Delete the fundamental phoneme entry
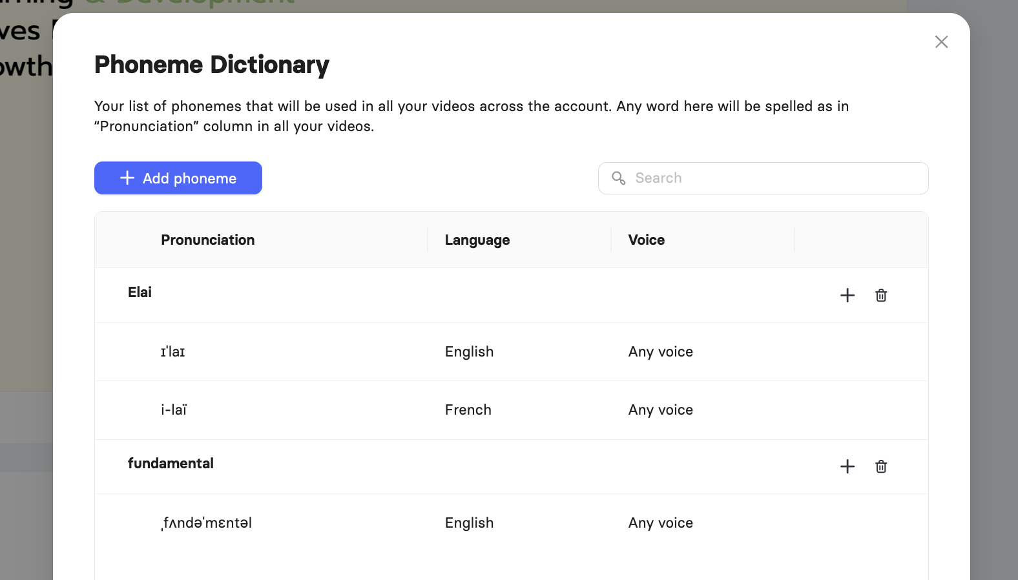The height and width of the screenshot is (580, 1018). coord(881,466)
